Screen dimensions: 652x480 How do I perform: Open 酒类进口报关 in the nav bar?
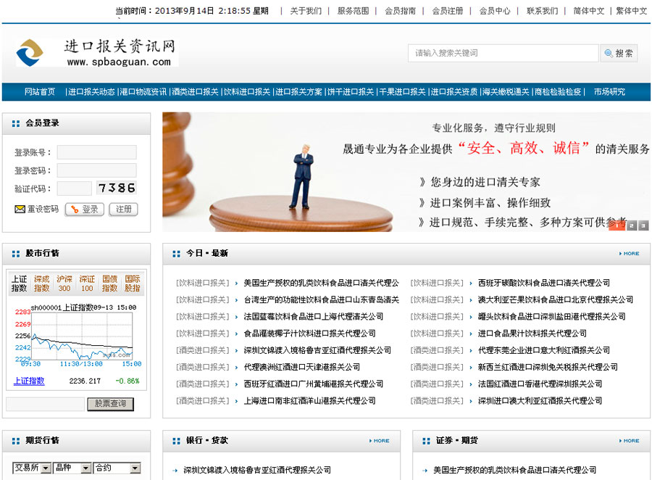tap(195, 91)
